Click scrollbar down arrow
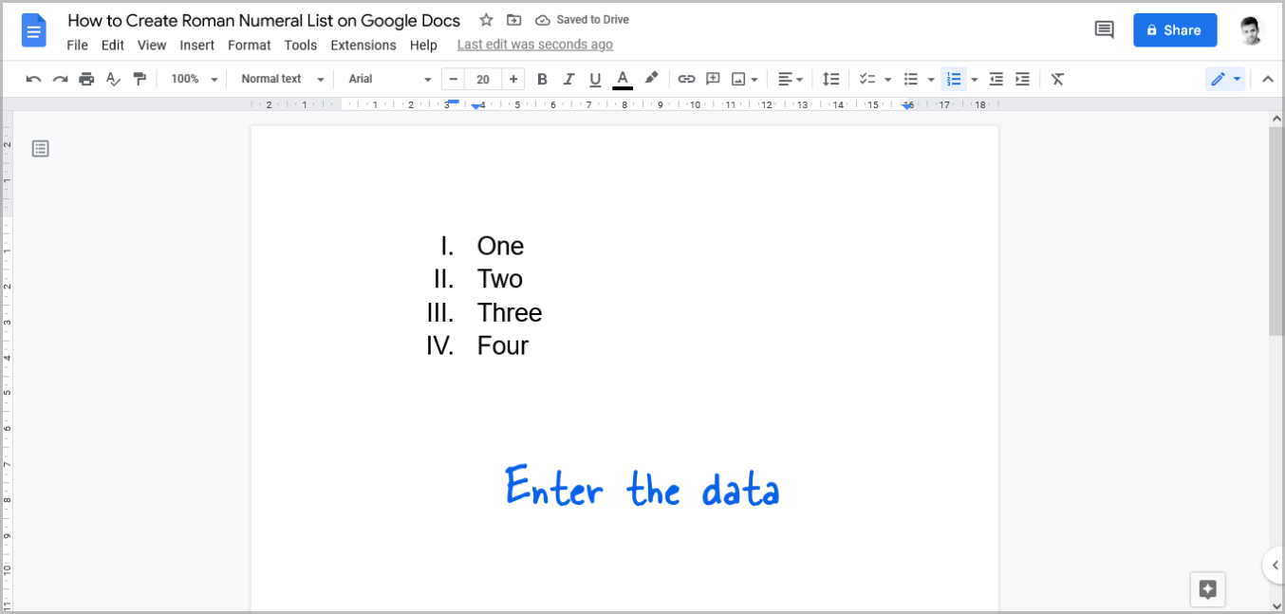 coord(1276,605)
